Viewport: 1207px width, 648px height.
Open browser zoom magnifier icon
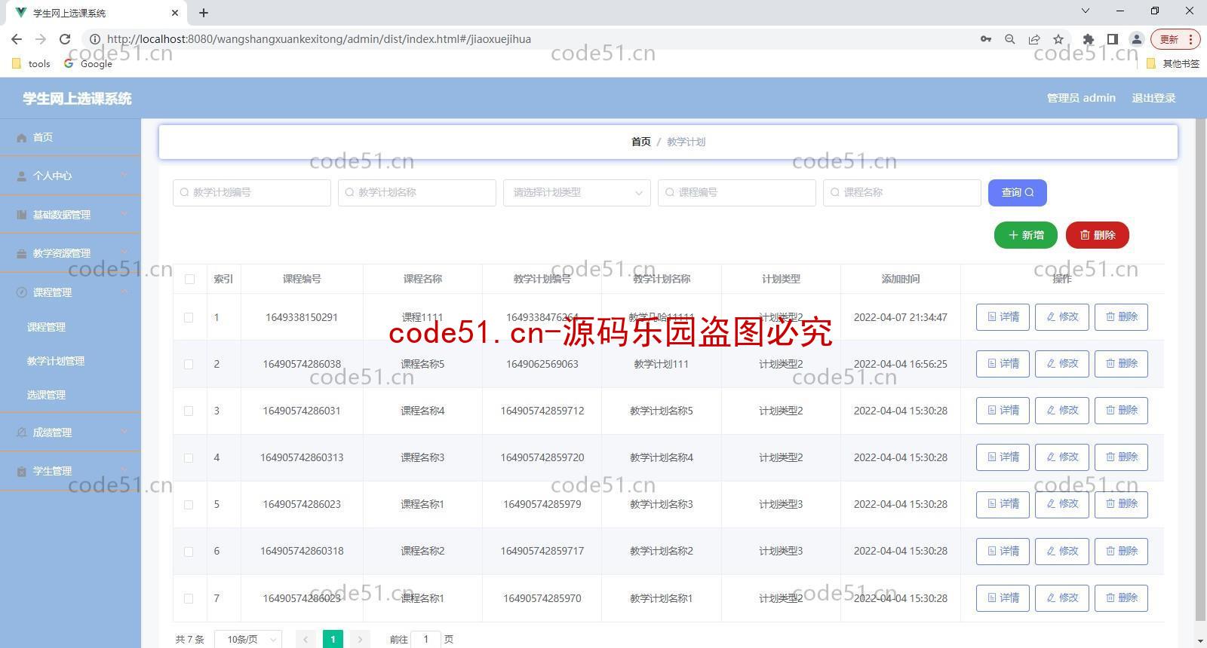point(1010,39)
